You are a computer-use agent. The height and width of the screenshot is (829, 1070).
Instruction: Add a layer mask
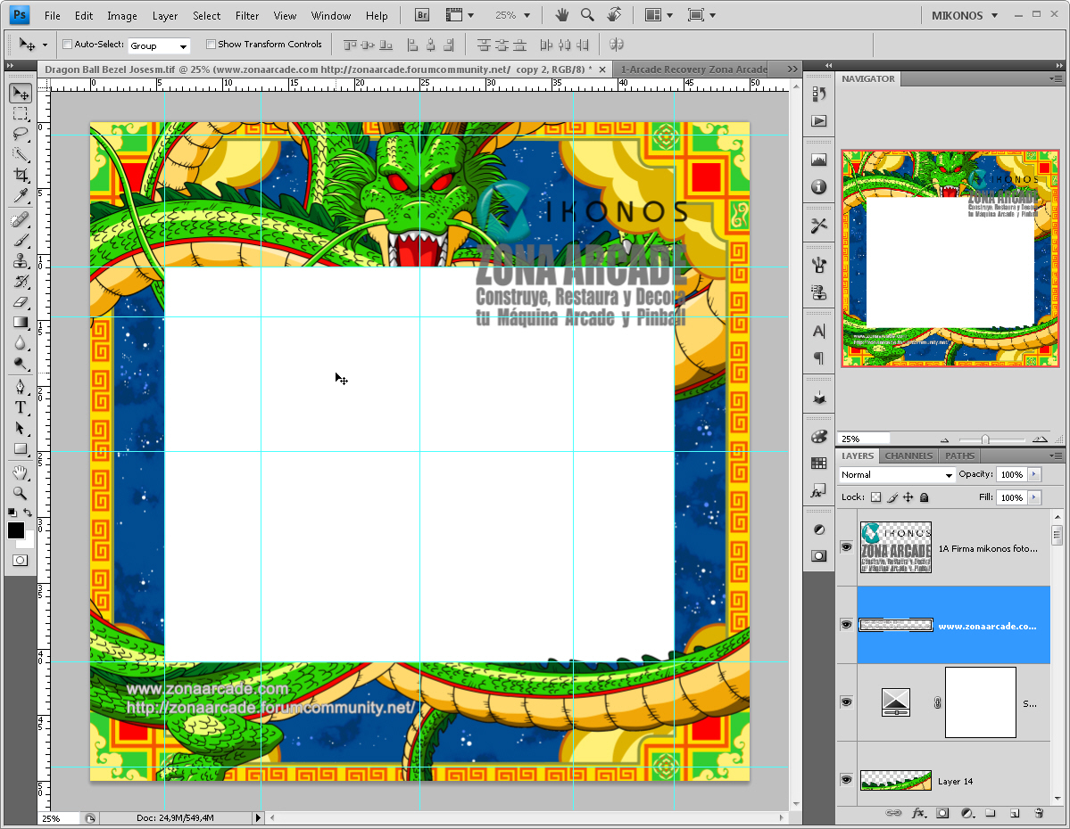point(942,813)
